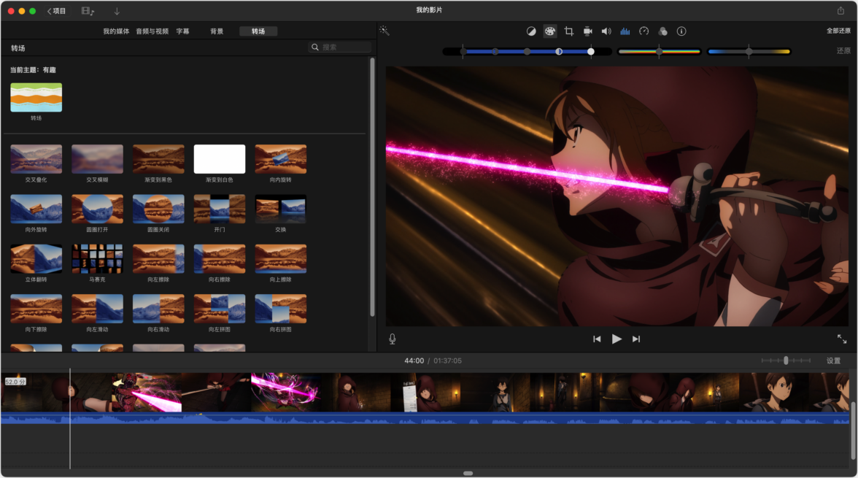This screenshot has width=858, height=478.
Task: Open the clip filter and audio effects icon
Action: click(662, 31)
